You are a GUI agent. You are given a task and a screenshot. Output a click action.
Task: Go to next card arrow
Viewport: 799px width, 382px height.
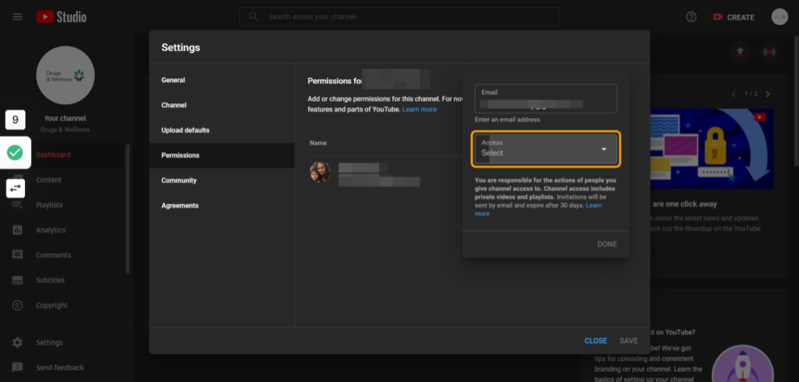[x=768, y=94]
